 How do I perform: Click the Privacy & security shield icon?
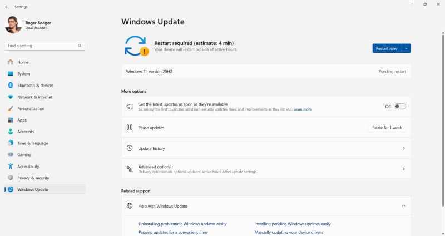[11, 178]
